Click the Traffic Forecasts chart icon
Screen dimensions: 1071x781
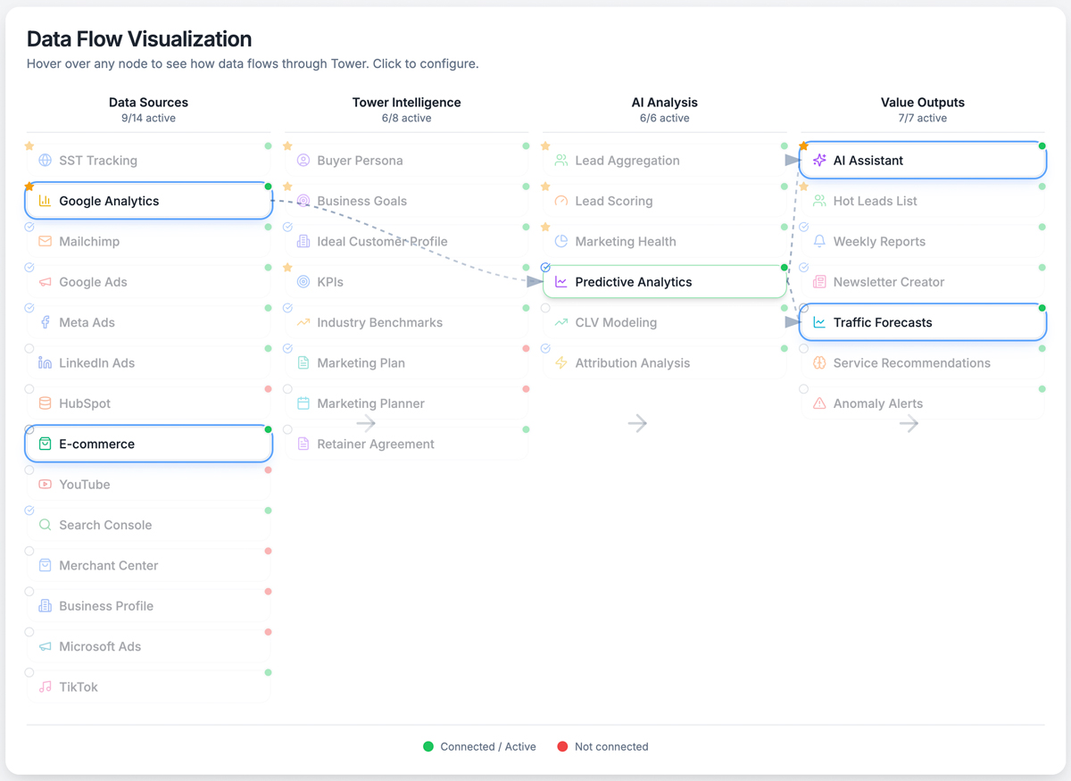pos(819,322)
